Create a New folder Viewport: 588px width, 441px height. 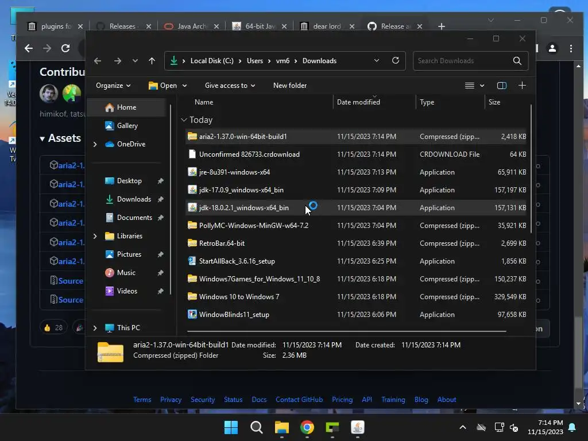[x=290, y=86]
